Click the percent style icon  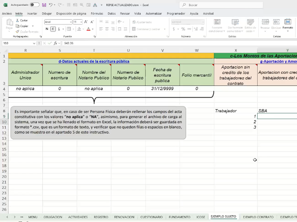183,29
